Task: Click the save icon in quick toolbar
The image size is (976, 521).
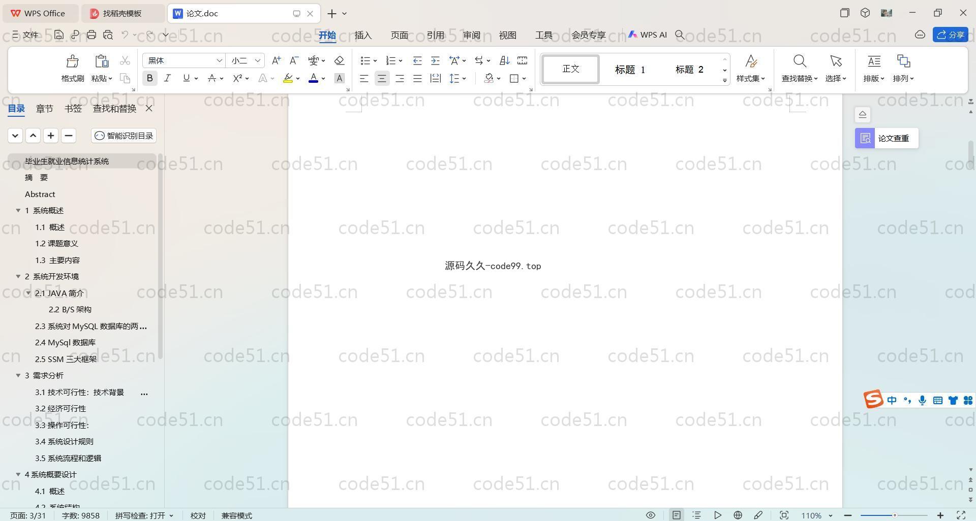Action: [59, 35]
